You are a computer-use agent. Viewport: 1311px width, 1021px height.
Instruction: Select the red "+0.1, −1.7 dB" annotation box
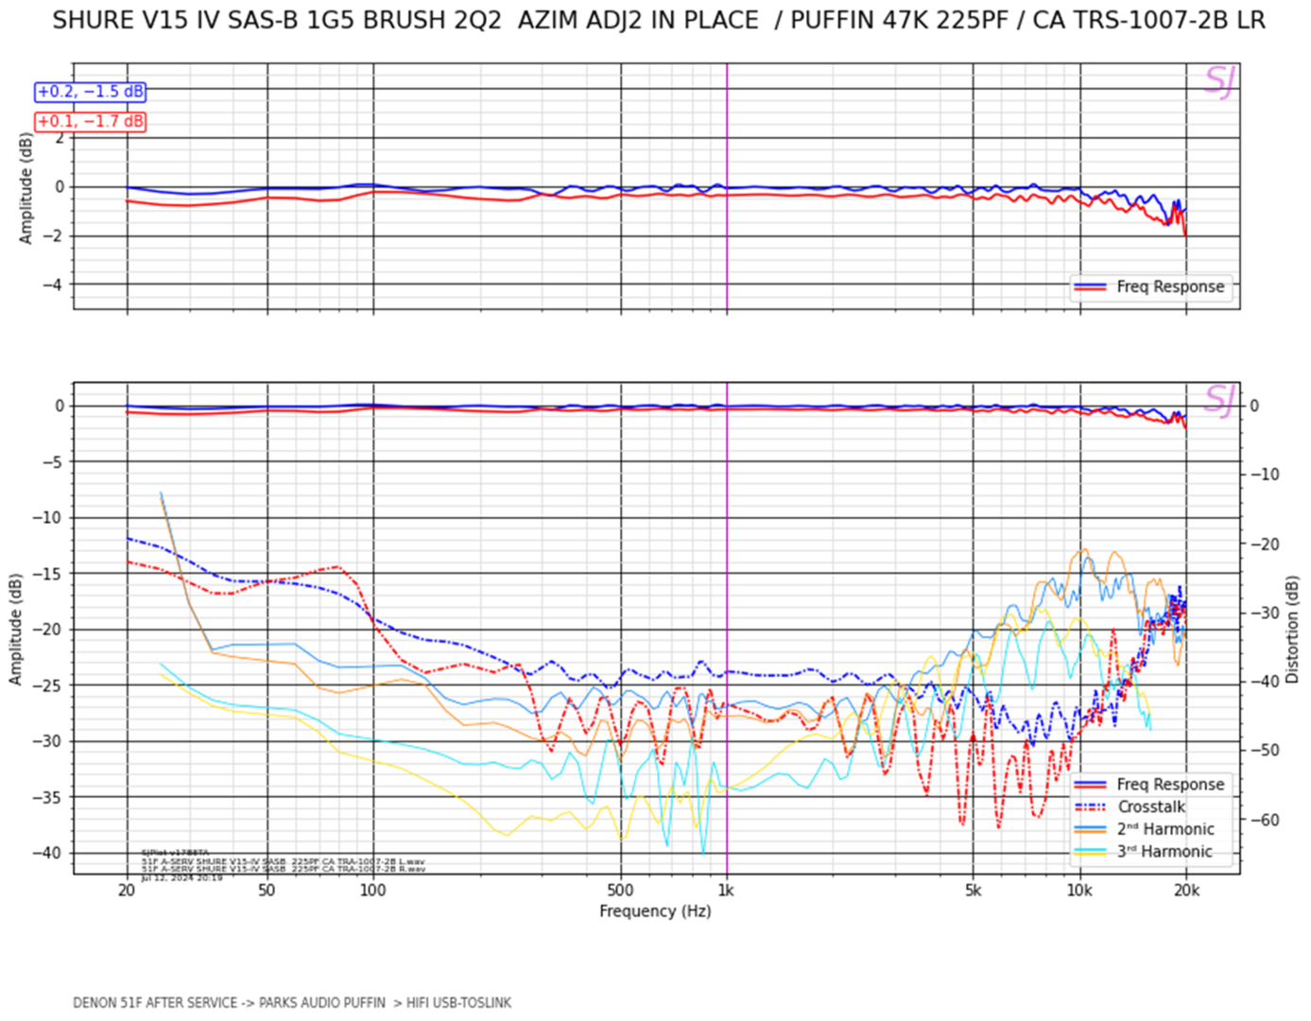[x=91, y=121]
